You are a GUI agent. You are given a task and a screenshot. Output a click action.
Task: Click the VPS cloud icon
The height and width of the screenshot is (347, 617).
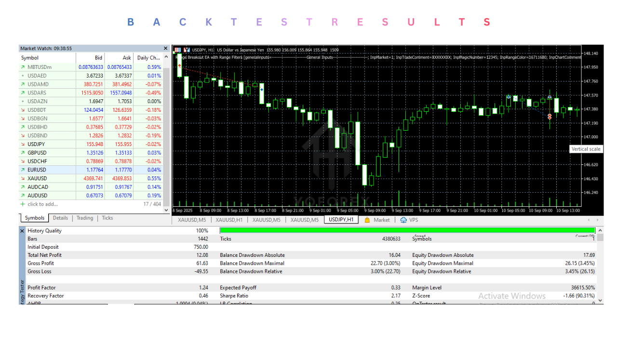(402, 220)
